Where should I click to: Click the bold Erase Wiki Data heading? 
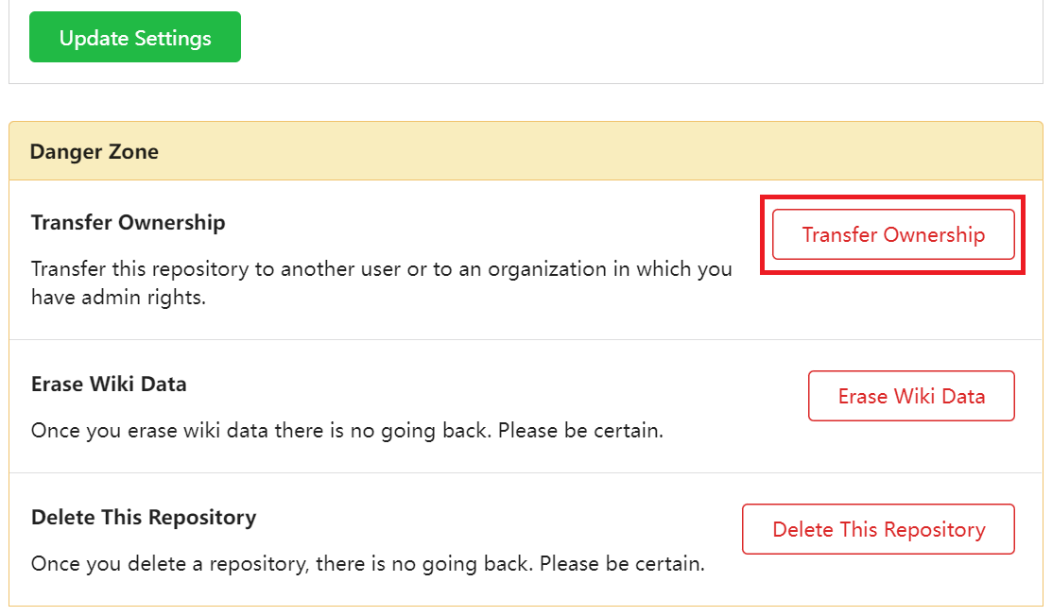coord(109,385)
